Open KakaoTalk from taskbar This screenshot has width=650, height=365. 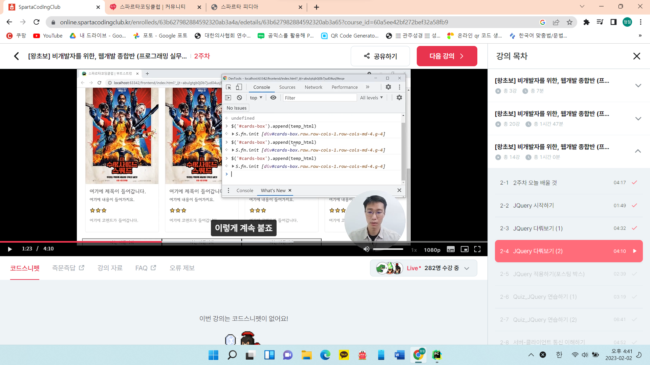344,355
